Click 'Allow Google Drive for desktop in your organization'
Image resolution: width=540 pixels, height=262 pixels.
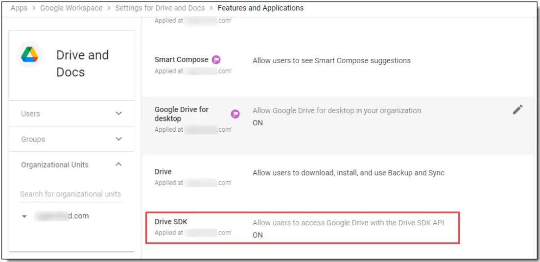(336, 111)
